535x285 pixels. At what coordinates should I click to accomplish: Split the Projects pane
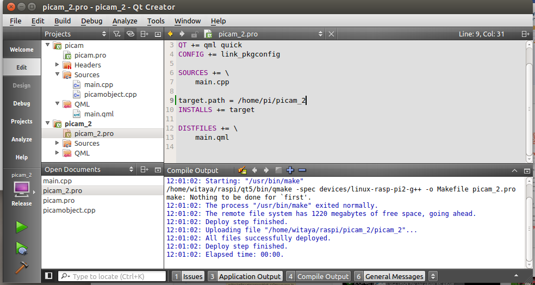tap(144, 34)
